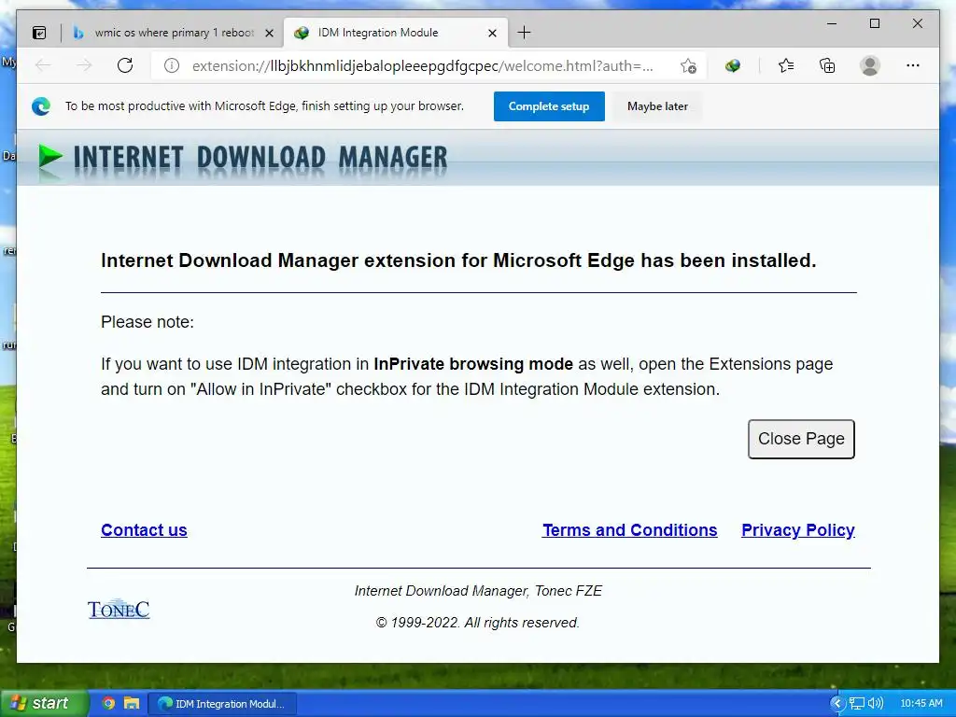
Task: Go back with the back arrow
Action: 43,65
